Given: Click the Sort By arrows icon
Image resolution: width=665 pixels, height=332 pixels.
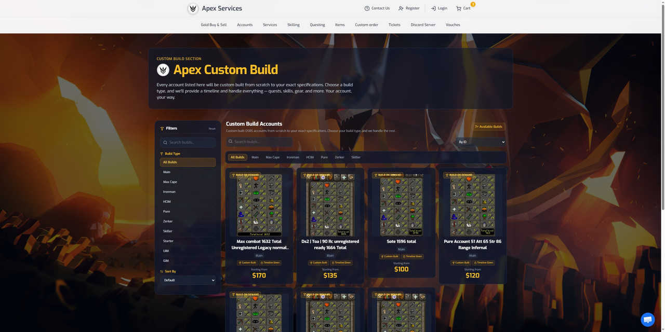Looking at the screenshot, I should (x=162, y=271).
